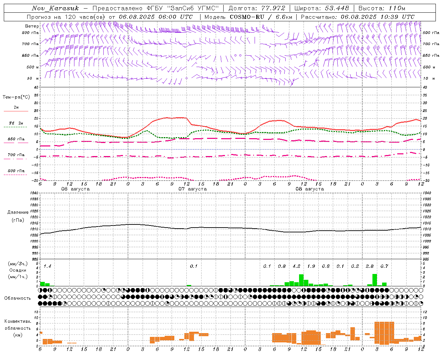This screenshot has height=352, width=441.
Task: Click the precipitation total '2.8'
Action: 370,266
